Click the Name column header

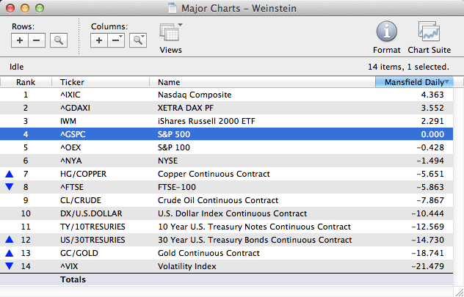(x=169, y=82)
